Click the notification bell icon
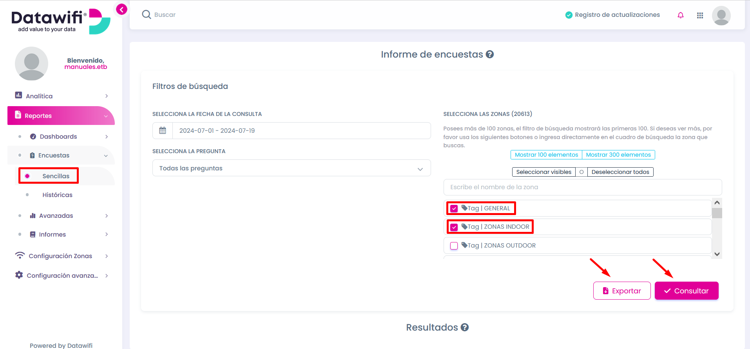The image size is (750, 349). [x=680, y=15]
